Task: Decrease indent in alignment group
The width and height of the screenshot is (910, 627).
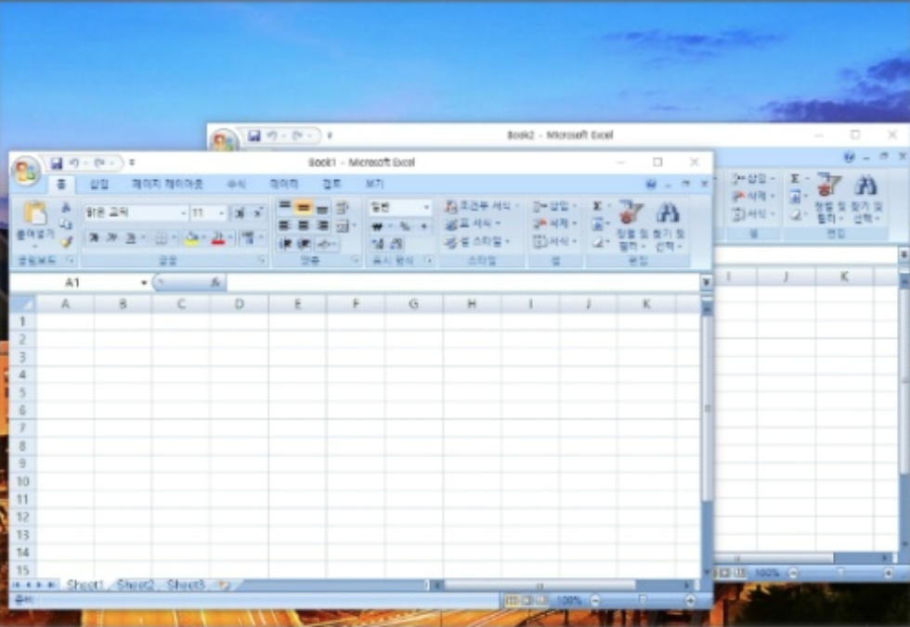Action: tap(284, 243)
